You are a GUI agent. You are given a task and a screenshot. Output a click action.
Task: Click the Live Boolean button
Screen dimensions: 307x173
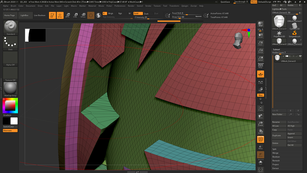[40, 15]
